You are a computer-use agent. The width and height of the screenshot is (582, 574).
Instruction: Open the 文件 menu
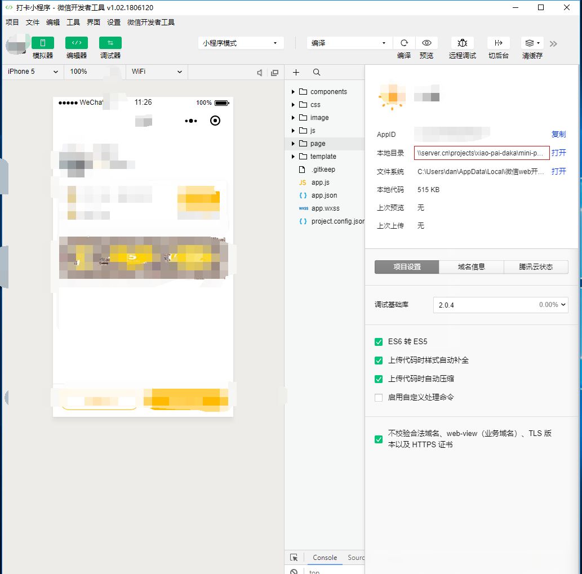(x=33, y=23)
